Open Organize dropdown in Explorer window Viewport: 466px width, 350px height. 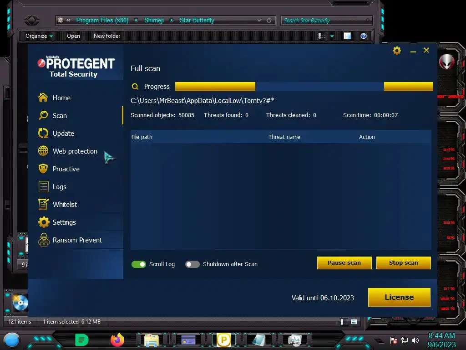(x=39, y=36)
